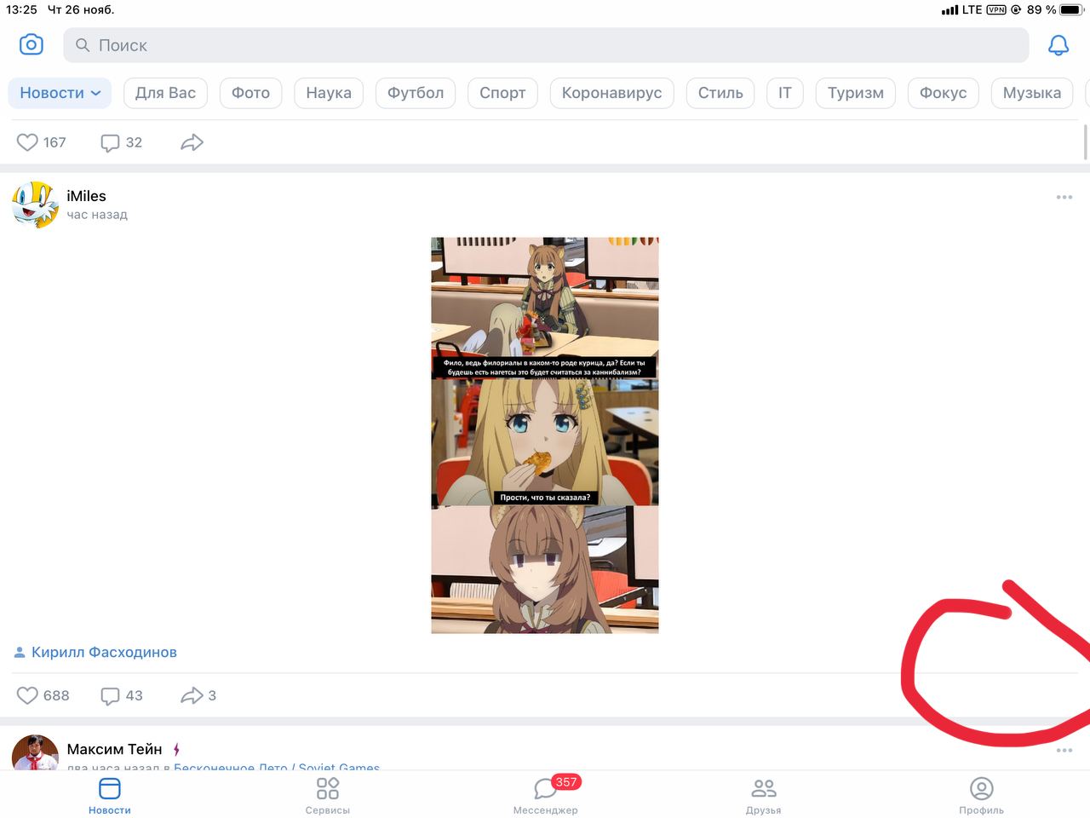Screen dimensions: 1090x818
Task: Tap lightning badge next to Максим Тейн
Action: 176,750
